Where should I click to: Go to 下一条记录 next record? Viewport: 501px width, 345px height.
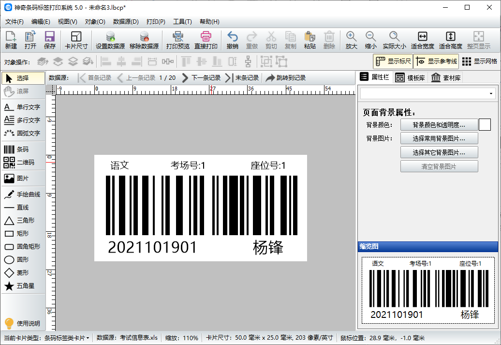[201, 78]
